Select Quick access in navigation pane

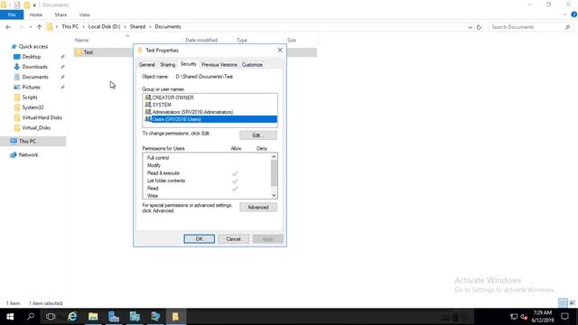coord(33,46)
